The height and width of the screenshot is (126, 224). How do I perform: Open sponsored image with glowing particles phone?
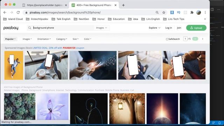(93, 65)
